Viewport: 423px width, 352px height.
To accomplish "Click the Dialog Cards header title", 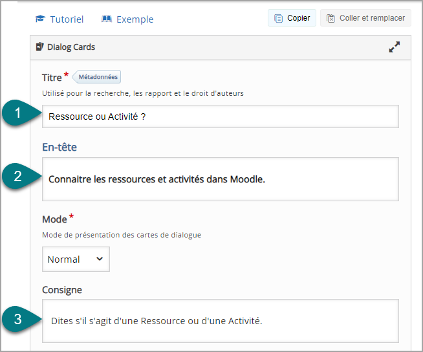I will [x=71, y=47].
